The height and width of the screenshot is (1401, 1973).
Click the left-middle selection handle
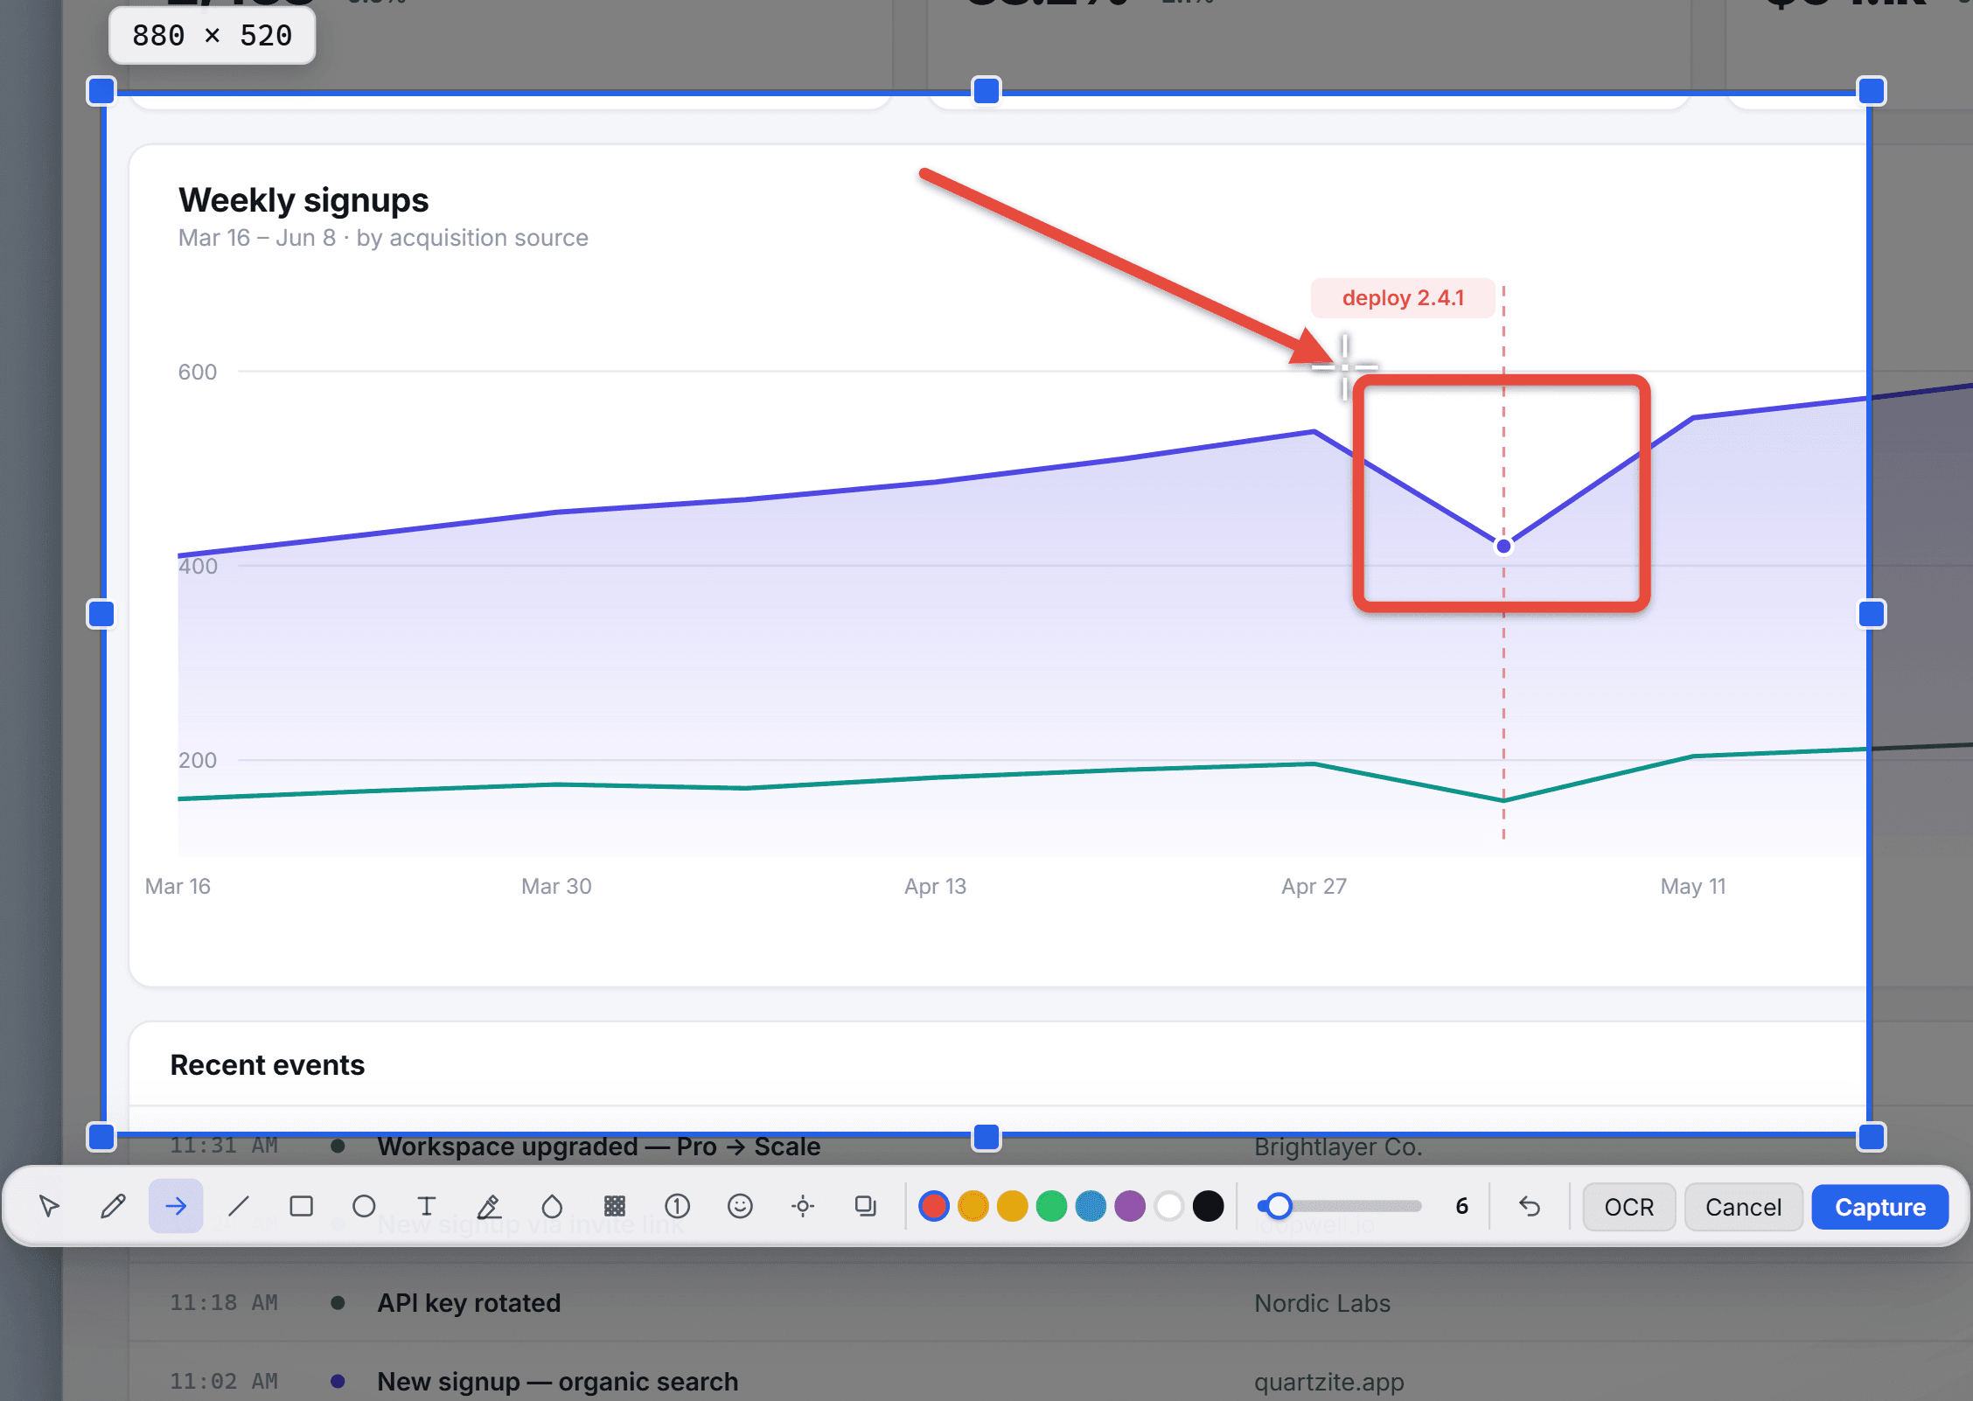tap(101, 614)
